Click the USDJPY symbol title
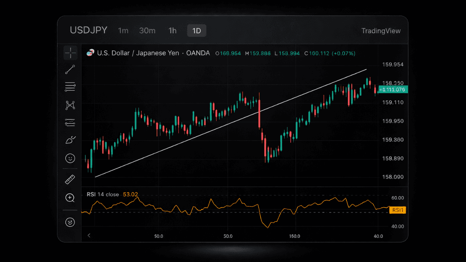This screenshot has width=466, height=262. click(x=89, y=30)
